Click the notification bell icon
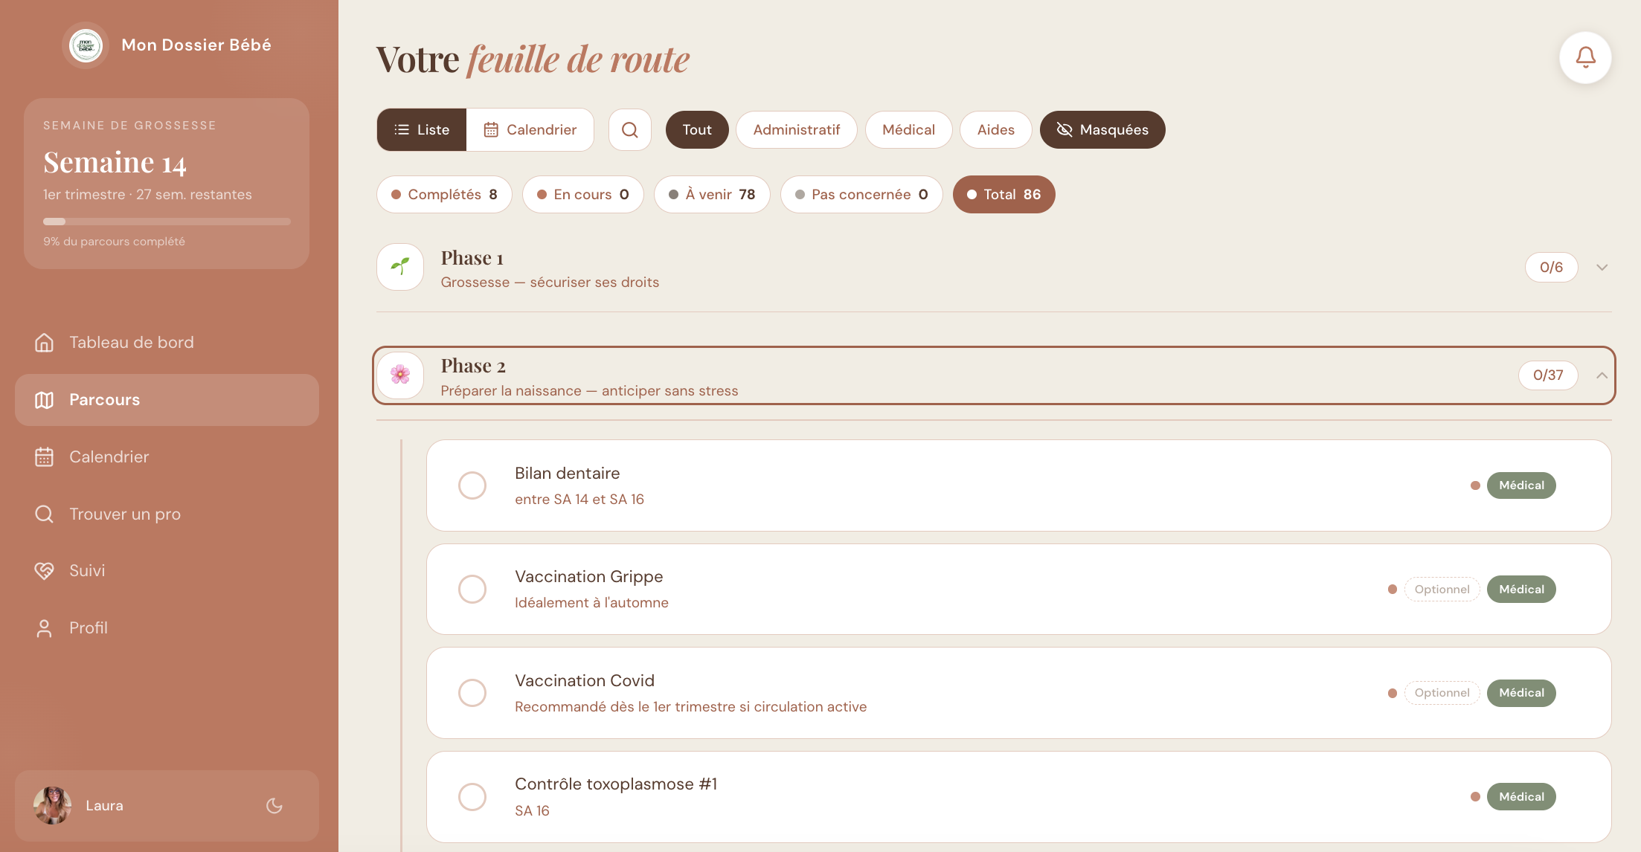This screenshot has width=1641, height=852. 1585,57
